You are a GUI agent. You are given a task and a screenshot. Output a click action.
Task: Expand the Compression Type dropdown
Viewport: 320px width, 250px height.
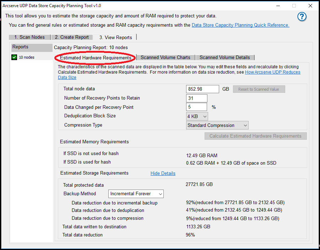[217, 125]
